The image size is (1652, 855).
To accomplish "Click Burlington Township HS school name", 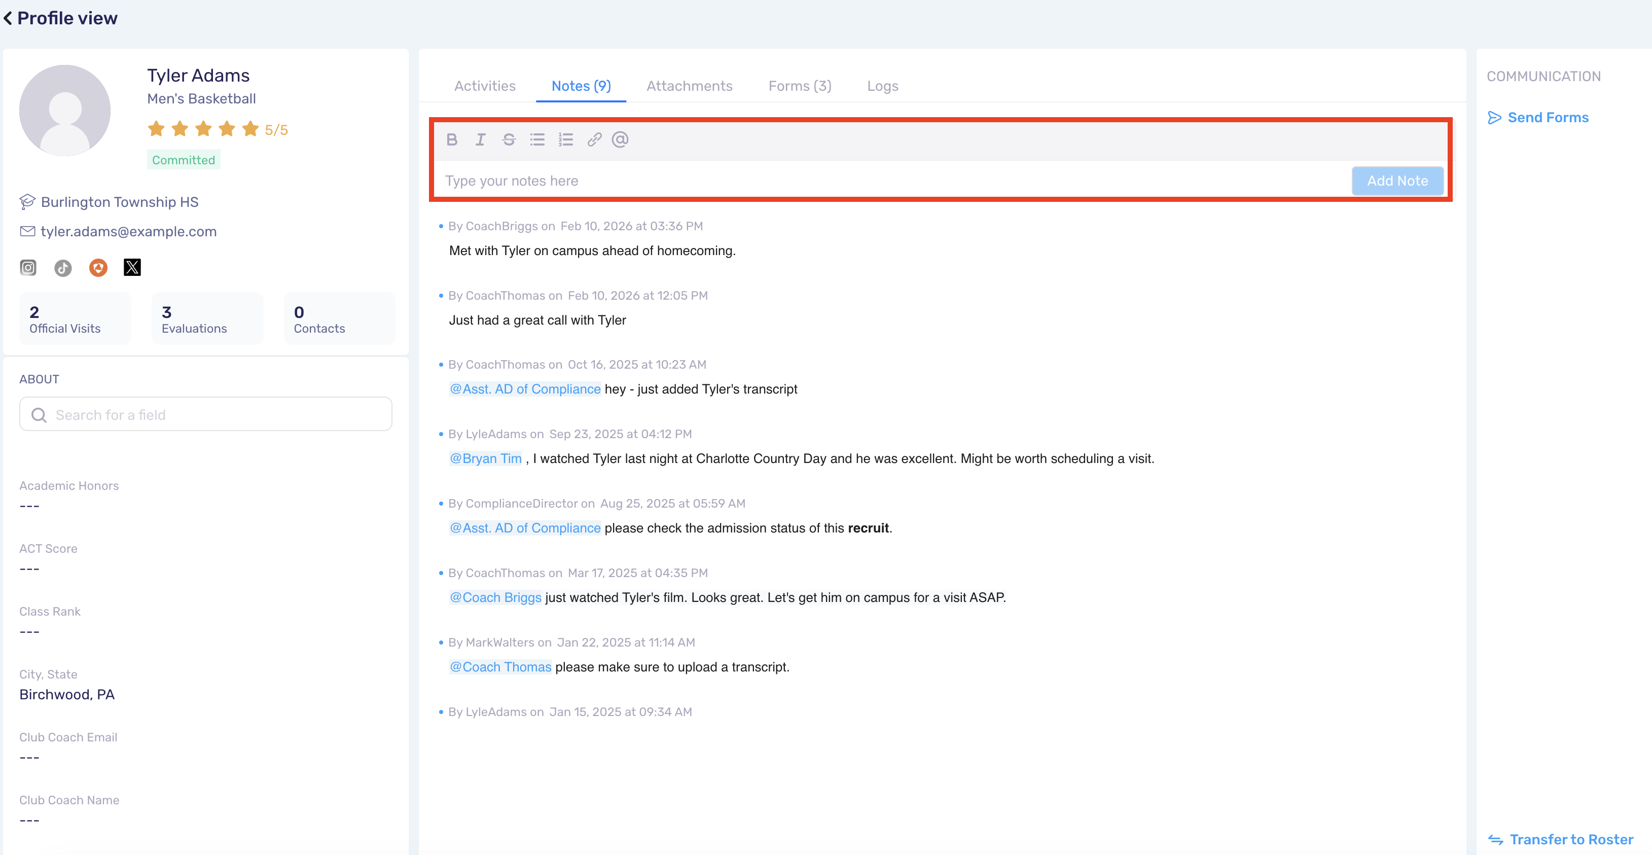I will tap(120, 202).
